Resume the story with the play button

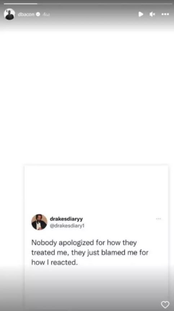point(141,14)
